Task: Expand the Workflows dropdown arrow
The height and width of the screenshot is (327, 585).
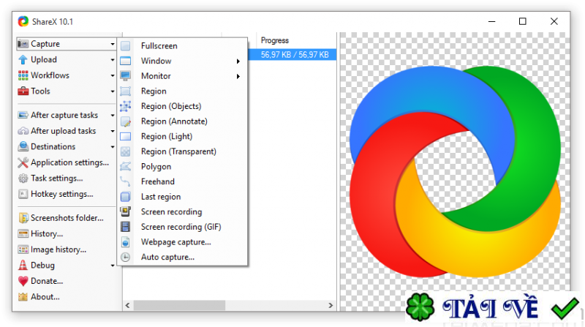Action: coord(113,75)
